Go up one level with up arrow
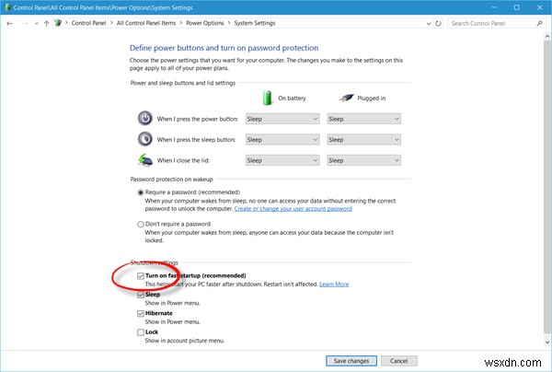Image resolution: width=552 pixels, height=372 pixels. tap(47, 23)
